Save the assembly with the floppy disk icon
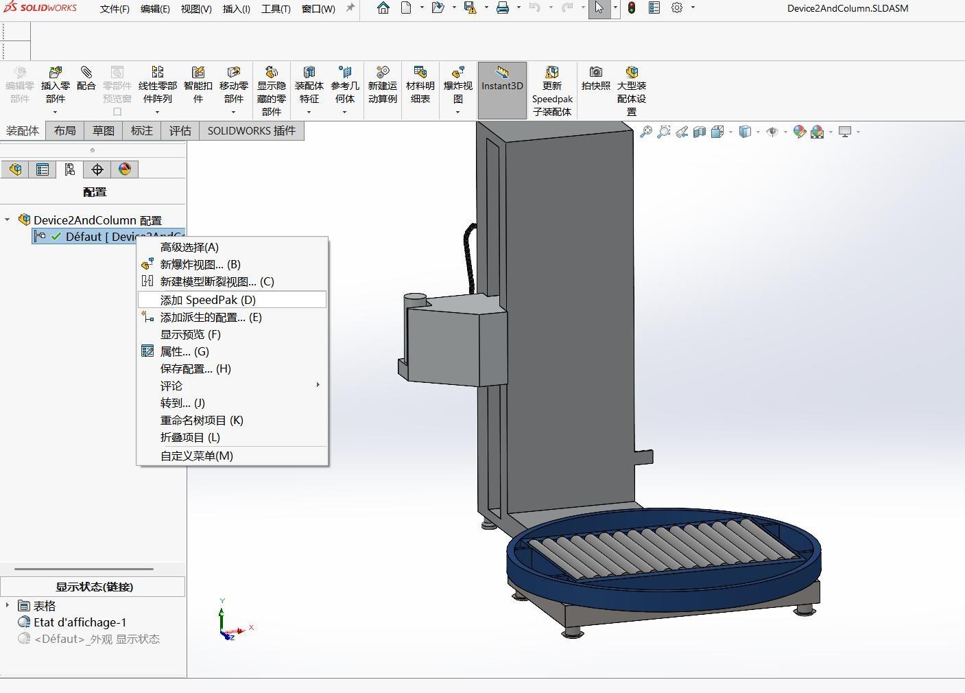Screen dimensions: 965x693 click(x=470, y=8)
